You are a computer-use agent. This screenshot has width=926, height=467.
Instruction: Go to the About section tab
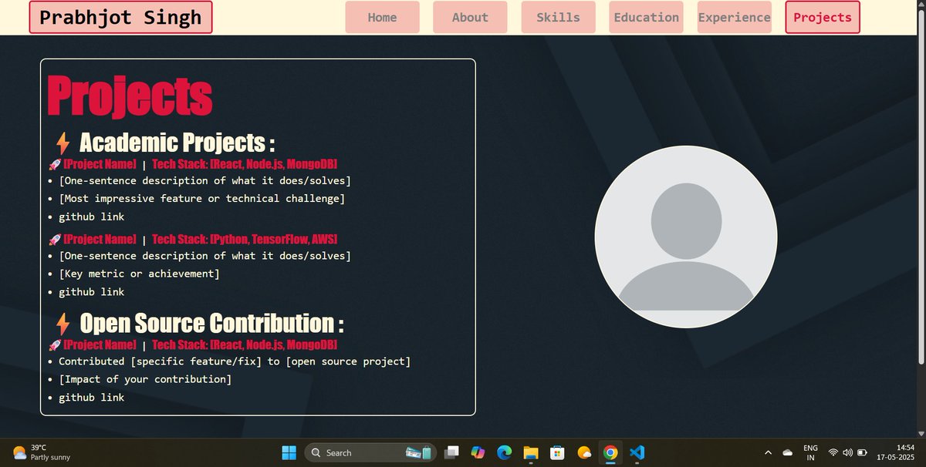point(470,17)
